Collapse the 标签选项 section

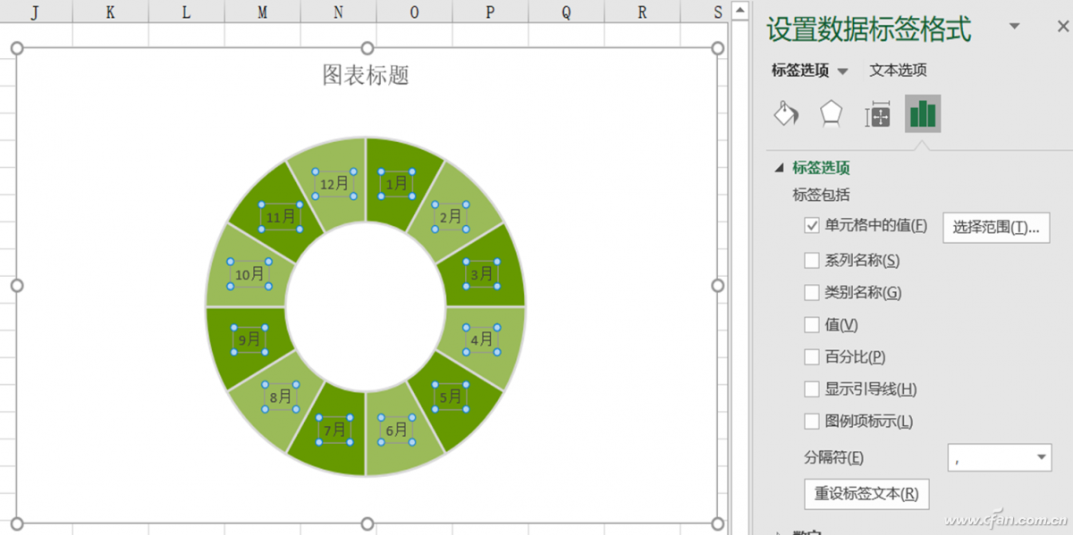pos(779,168)
